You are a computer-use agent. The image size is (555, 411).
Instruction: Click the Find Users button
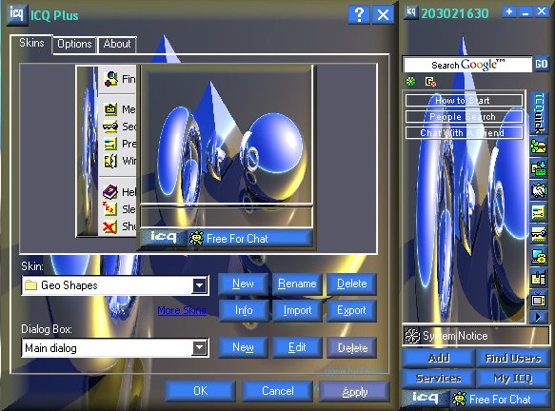pos(513,359)
